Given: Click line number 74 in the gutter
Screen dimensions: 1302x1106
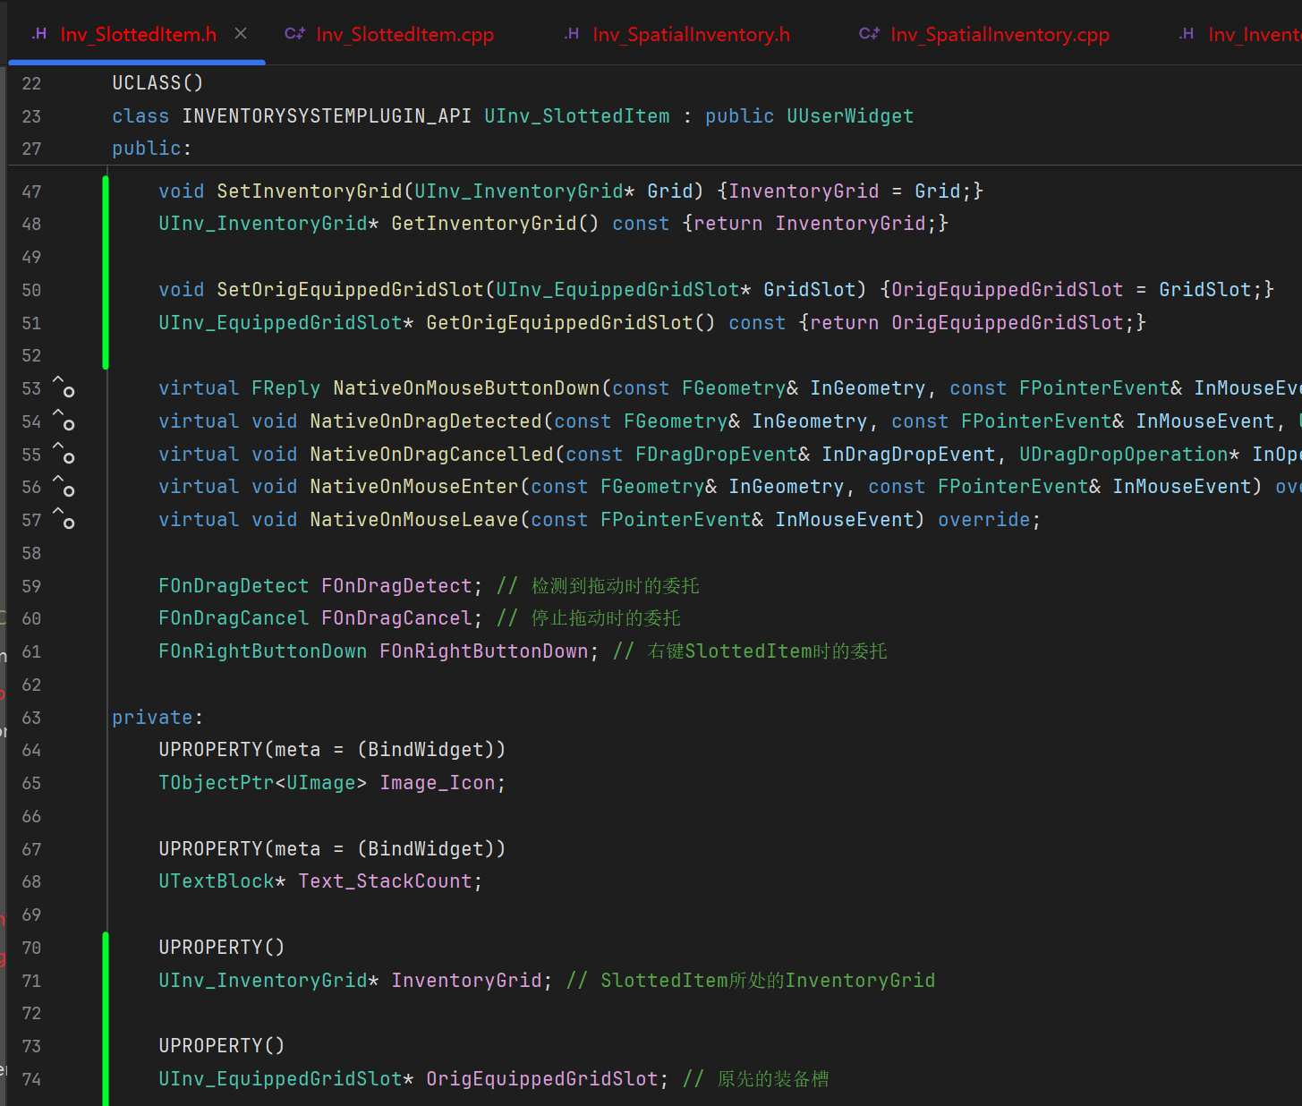Looking at the screenshot, I should click(31, 1079).
